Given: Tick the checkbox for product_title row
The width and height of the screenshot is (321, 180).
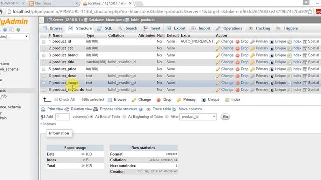Looking at the screenshot, I should click(44, 62).
